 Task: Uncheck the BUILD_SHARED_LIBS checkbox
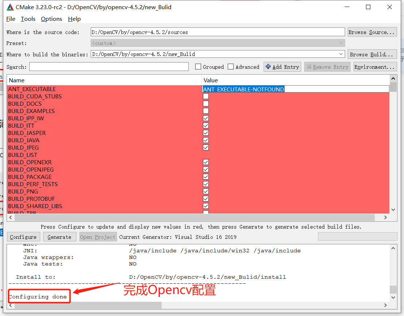(206, 206)
